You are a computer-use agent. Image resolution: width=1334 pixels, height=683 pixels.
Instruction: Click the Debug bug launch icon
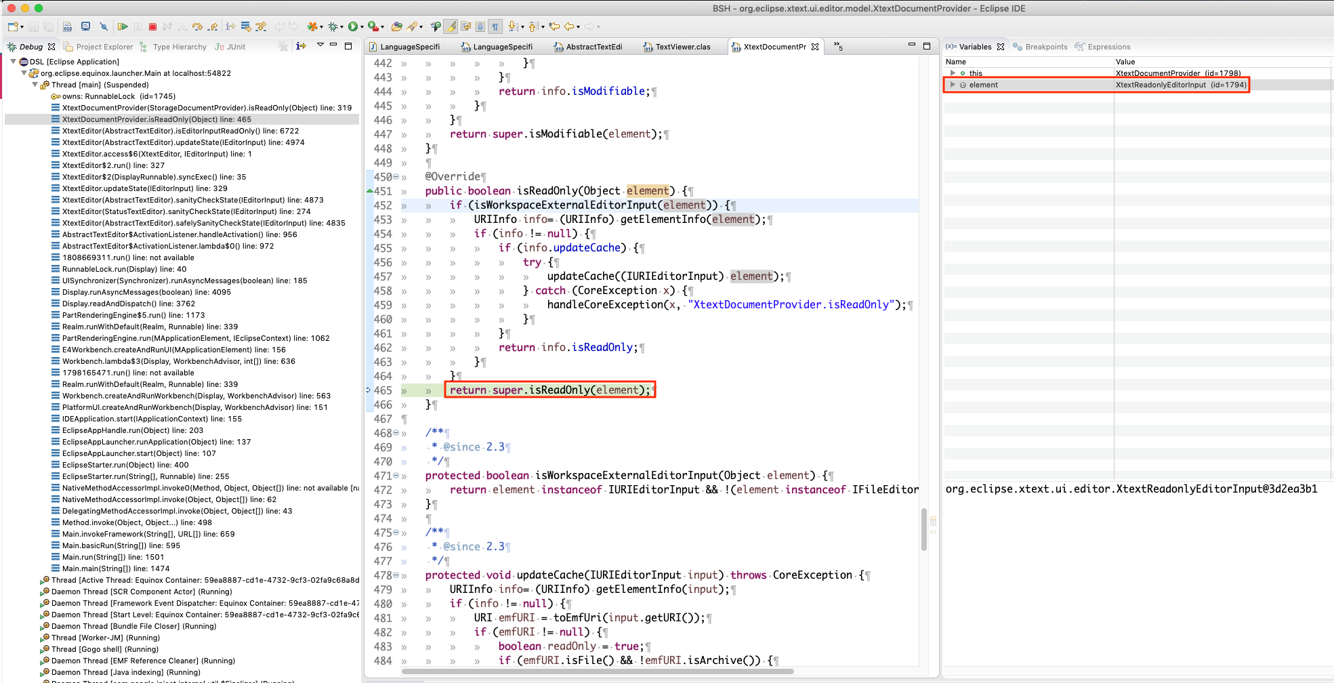coord(333,27)
